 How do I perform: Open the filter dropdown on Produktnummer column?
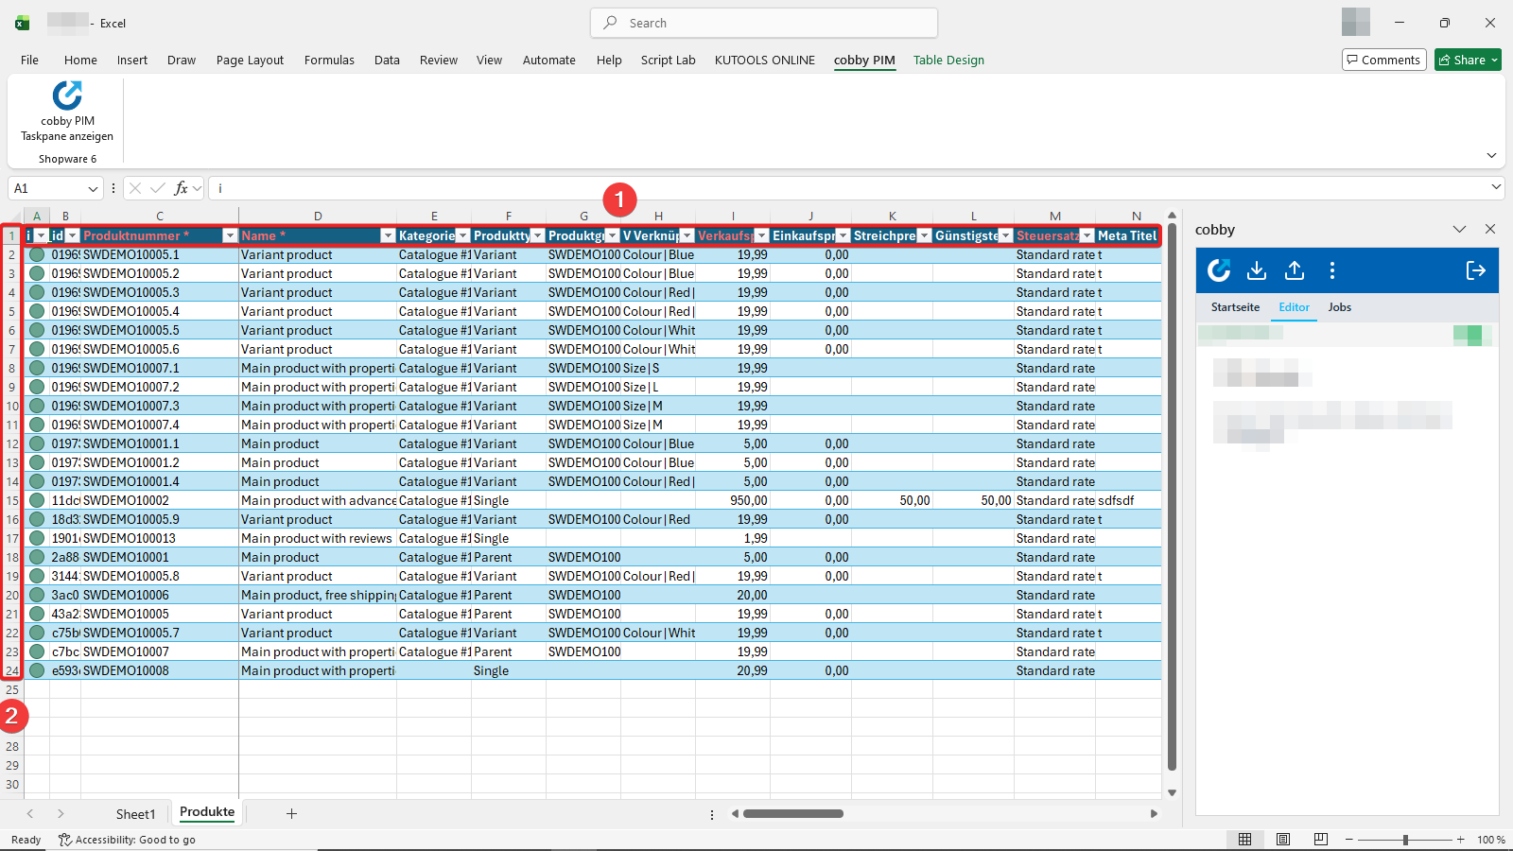229,235
